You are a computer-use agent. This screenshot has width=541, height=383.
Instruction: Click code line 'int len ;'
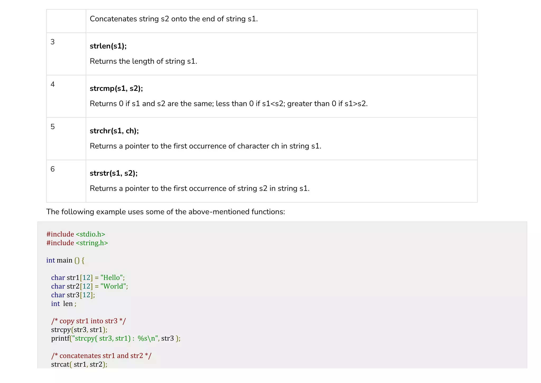(x=64, y=304)
